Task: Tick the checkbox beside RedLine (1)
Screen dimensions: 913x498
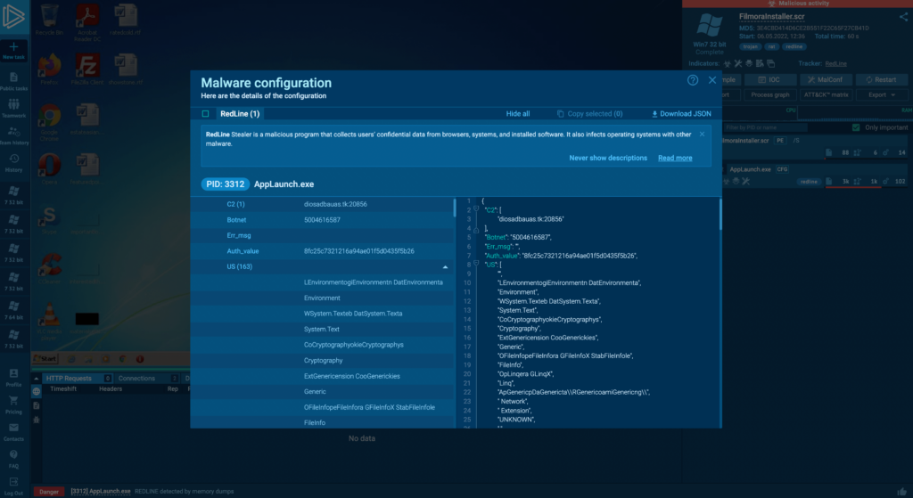Action: pyautogui.click(x=205, y=114)
